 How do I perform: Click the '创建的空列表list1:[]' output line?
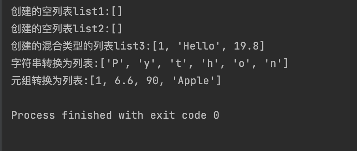(67, 11)
